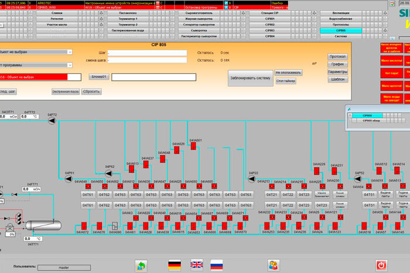Open valve 04VA518 faceplate
This screenshot has height=273, width=410.
(364, 226)
